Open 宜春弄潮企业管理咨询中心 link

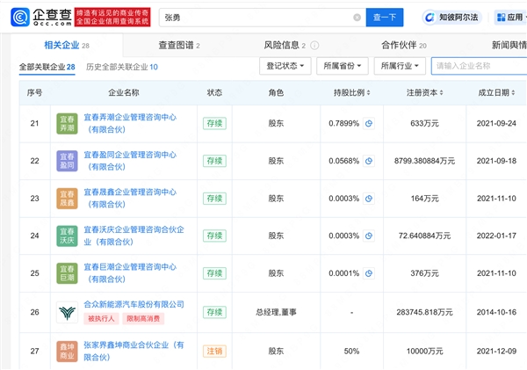click(x=130, y=123)
